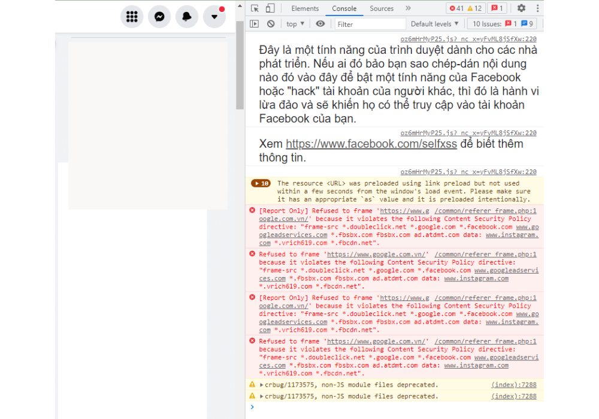Toggle device toolbar icon
Screen dimensions: 599x419
[x=270, y=8]
